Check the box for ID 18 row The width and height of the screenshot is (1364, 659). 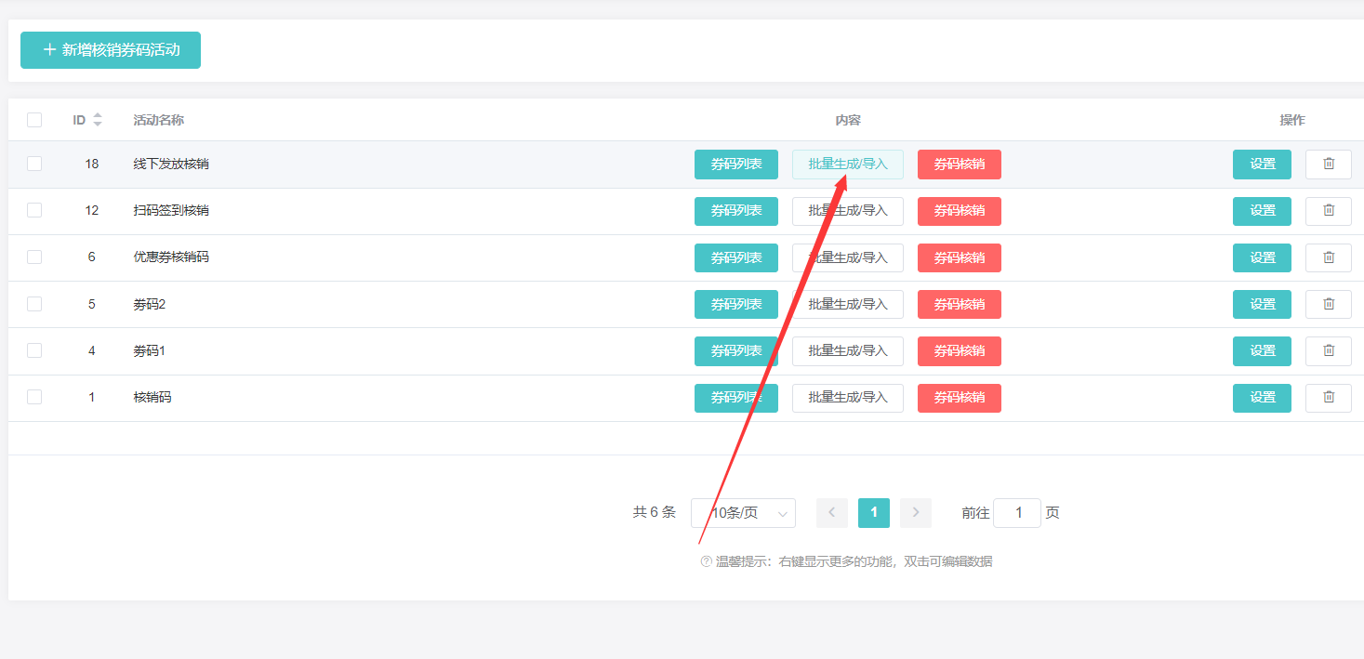click(34, 164)
